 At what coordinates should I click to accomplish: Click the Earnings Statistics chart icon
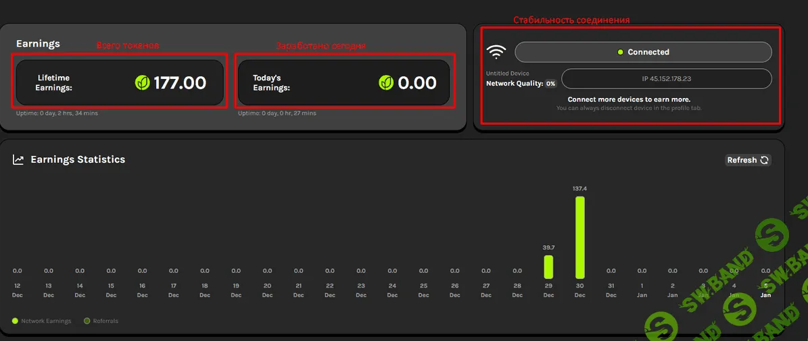coord(18,160)
